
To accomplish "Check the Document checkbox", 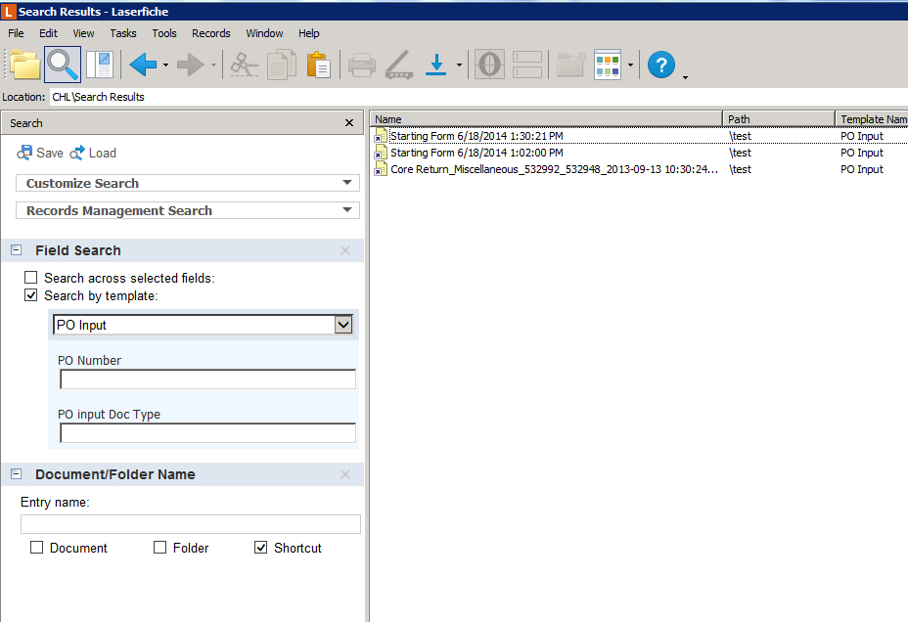I will [x=36, y=548].
